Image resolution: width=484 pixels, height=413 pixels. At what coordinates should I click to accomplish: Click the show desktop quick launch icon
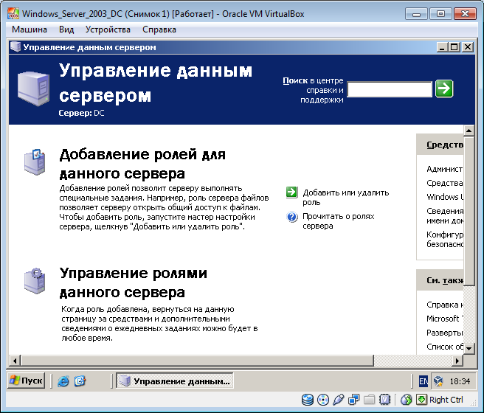pyautogui.click(x=80, y=381)
